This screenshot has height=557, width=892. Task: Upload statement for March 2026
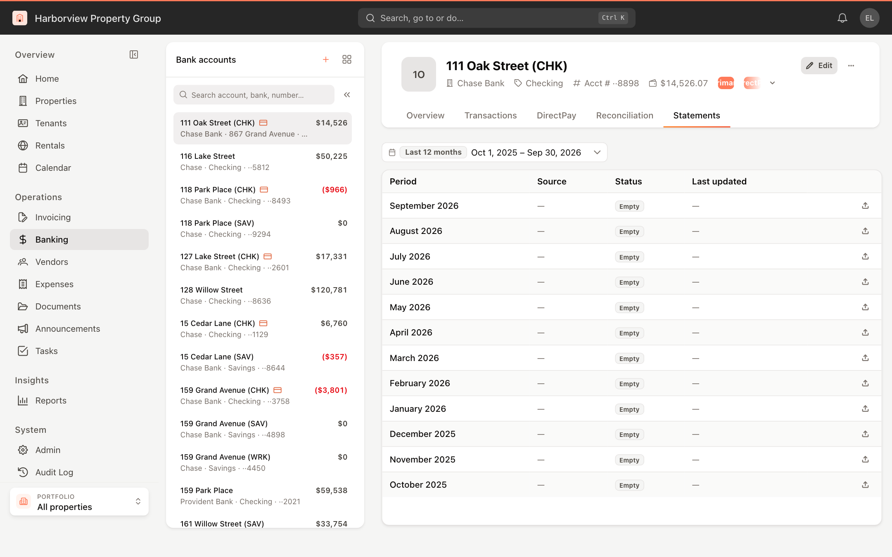[865, 358]
